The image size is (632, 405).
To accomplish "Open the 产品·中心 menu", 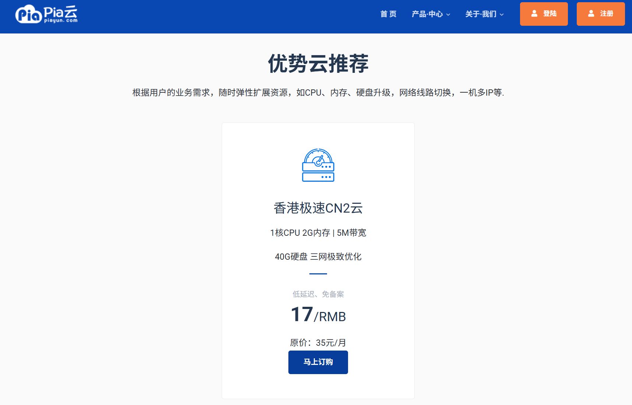I will click(x=427, y=14).
